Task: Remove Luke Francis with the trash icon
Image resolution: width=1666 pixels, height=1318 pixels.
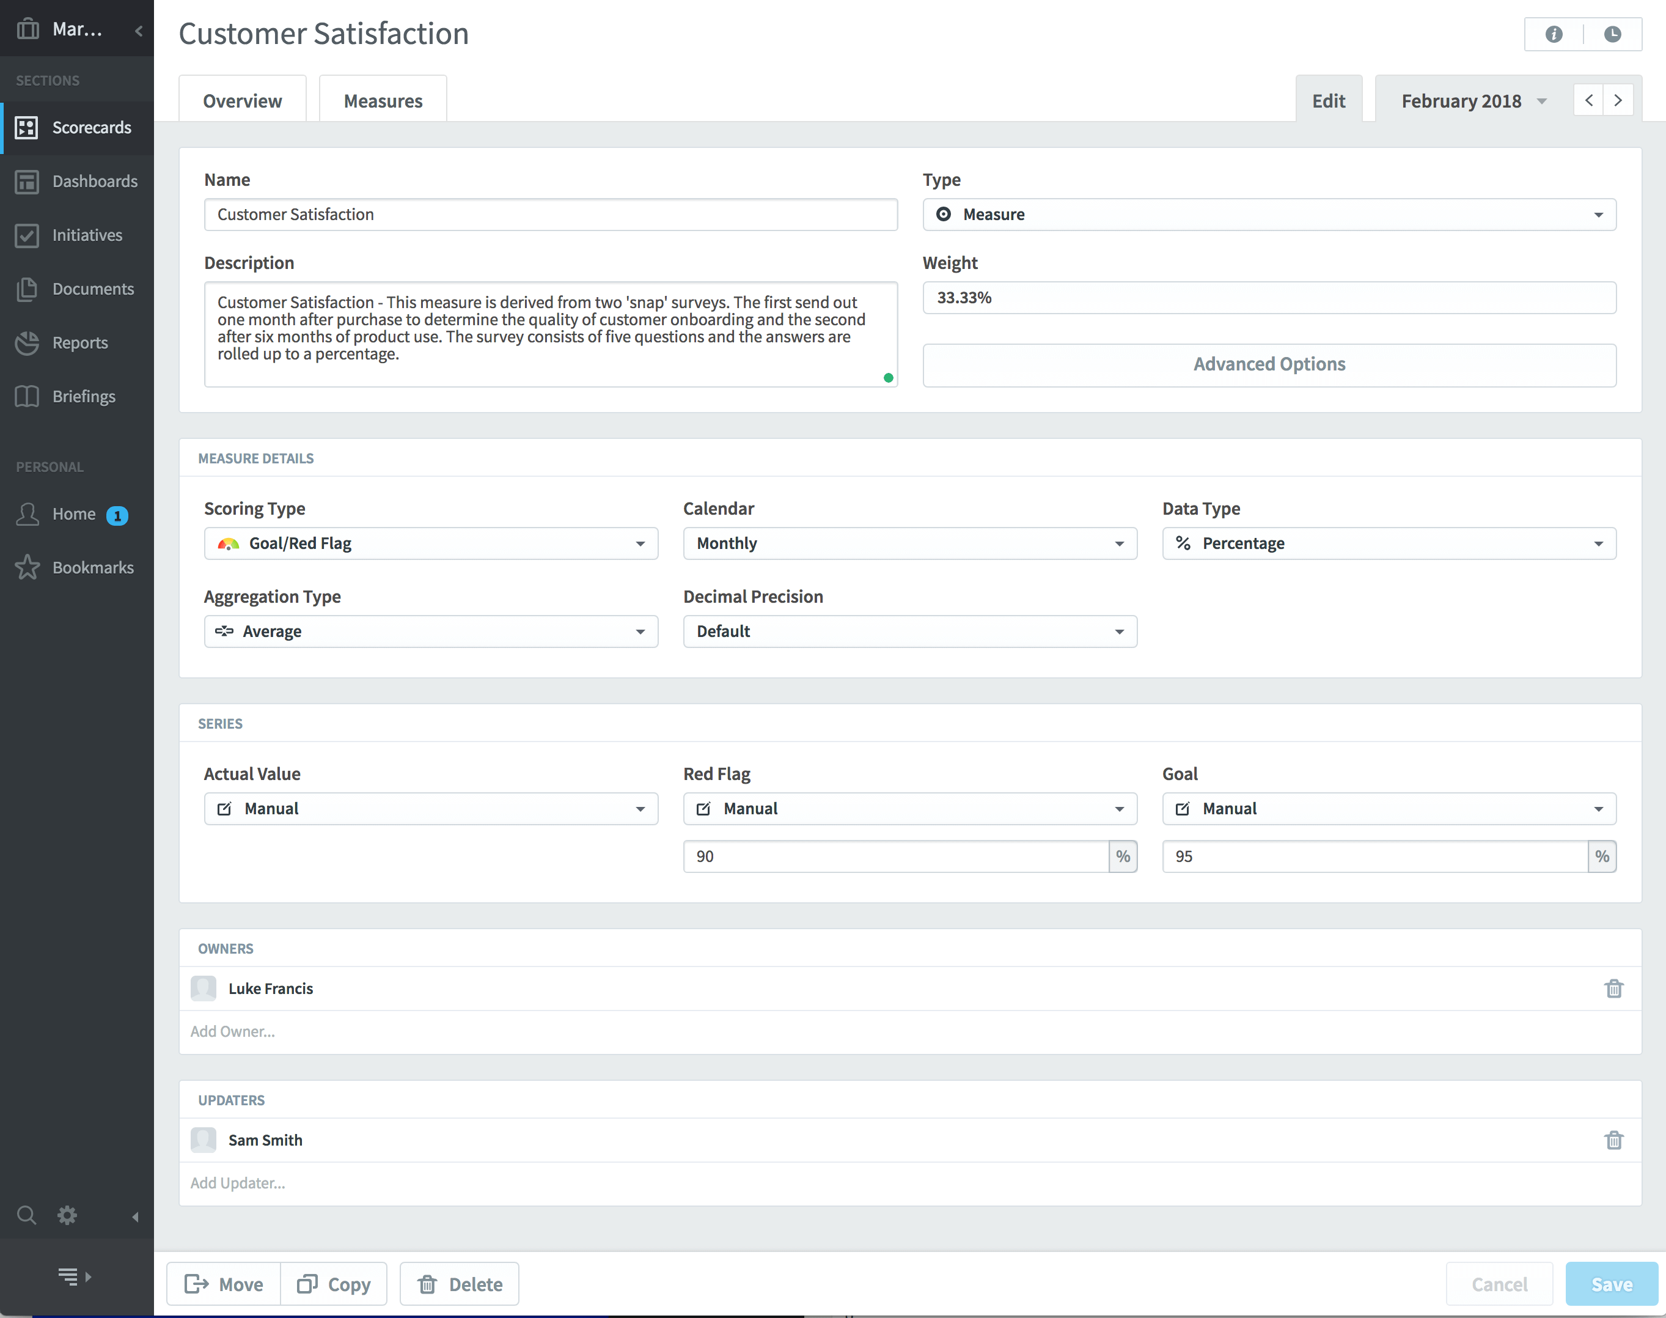Action: coord(1616,989)
